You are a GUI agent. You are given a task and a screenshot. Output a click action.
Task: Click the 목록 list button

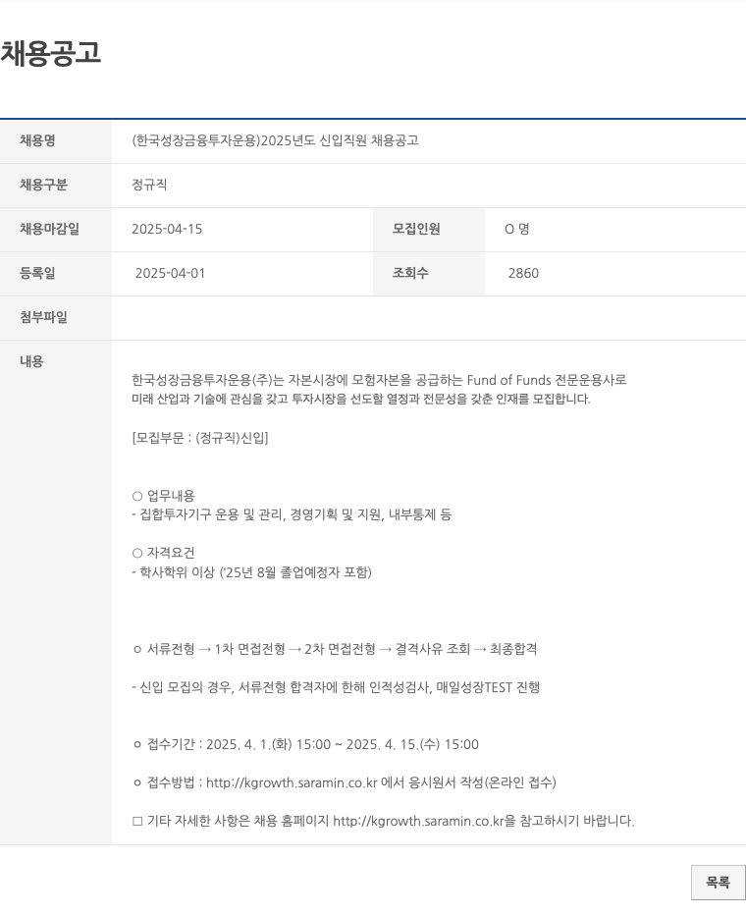718,882
